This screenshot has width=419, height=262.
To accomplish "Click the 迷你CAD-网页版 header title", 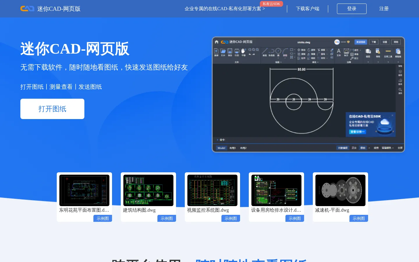I will tap(59, 9).
